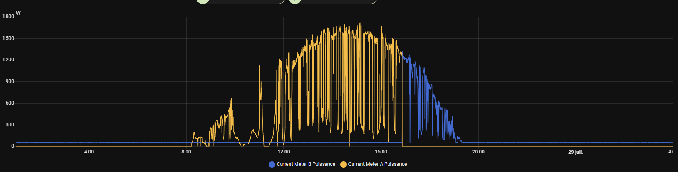Click the blue Meter B legend dot

pyautogui.click(x=272, y=165)
